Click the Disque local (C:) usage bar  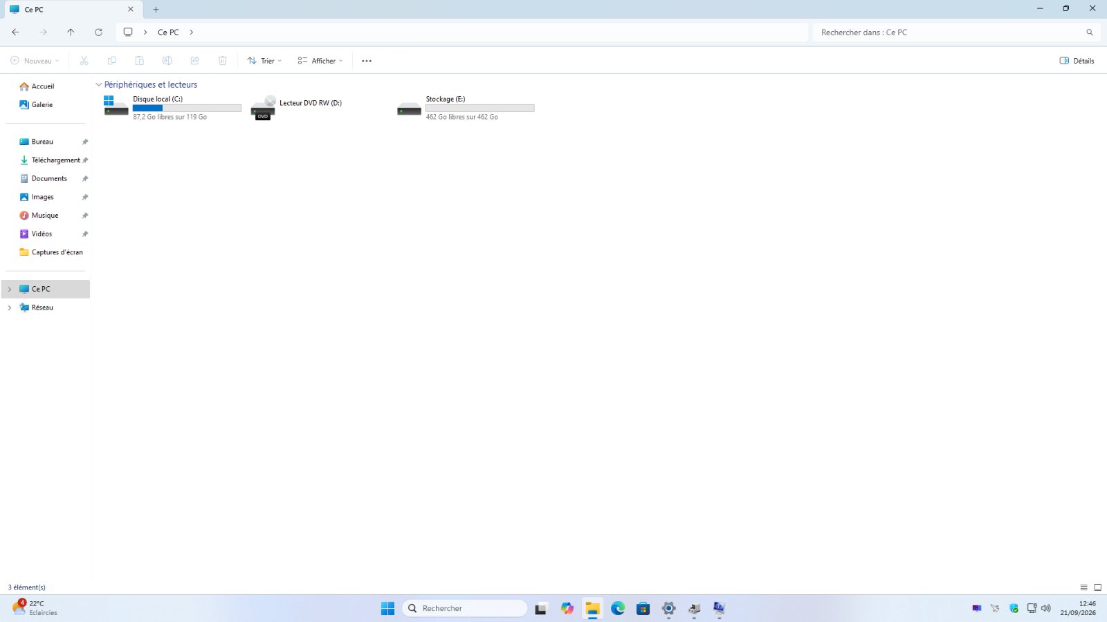pos(187,108)
